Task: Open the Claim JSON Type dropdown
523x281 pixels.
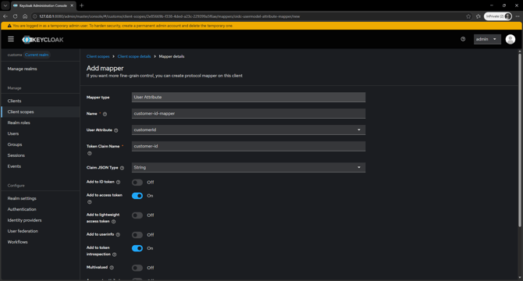Action: [x=248, y=167]
